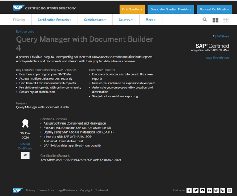Switch to table list view icon

225,20
